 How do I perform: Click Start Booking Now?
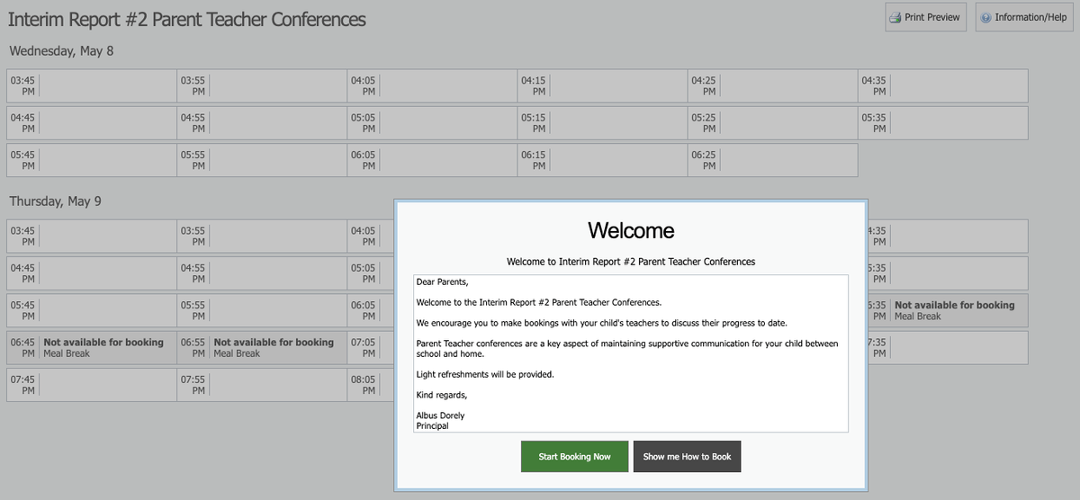575,457
